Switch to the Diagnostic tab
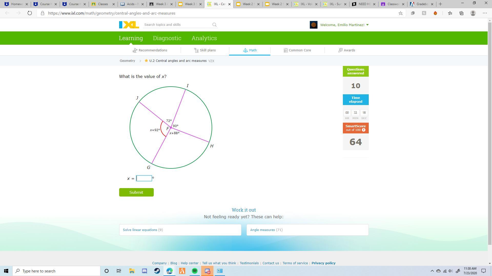 click(167, 38)
